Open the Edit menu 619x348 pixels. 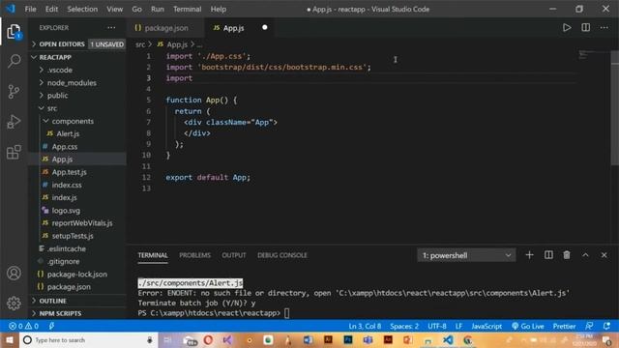[x=51, y=9]
